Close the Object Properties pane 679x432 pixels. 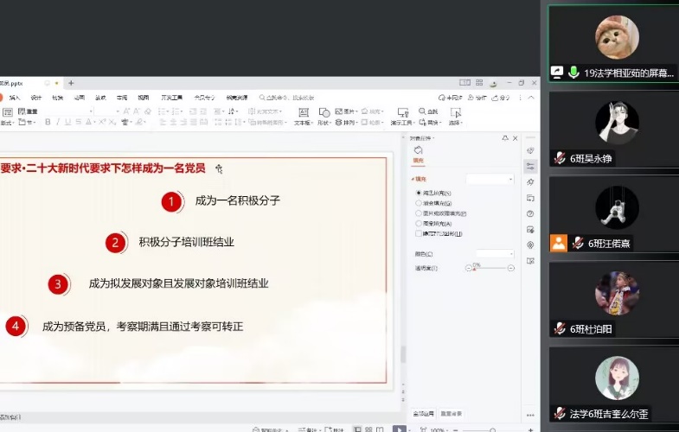(x=516, y=138)
